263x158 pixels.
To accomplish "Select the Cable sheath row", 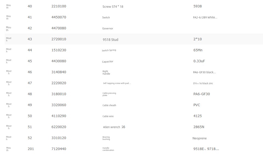I will pyautogui.click(x=134, y=105).
